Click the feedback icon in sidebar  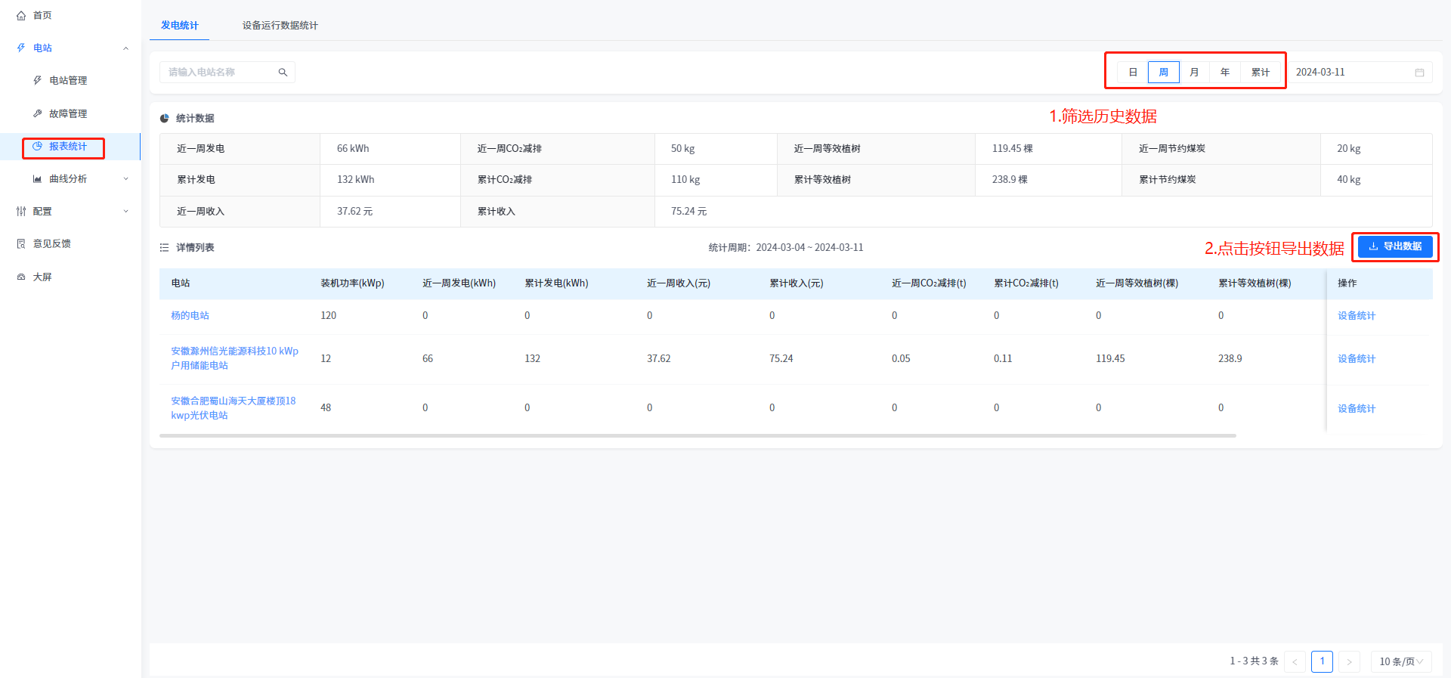[x=21, y=243]
